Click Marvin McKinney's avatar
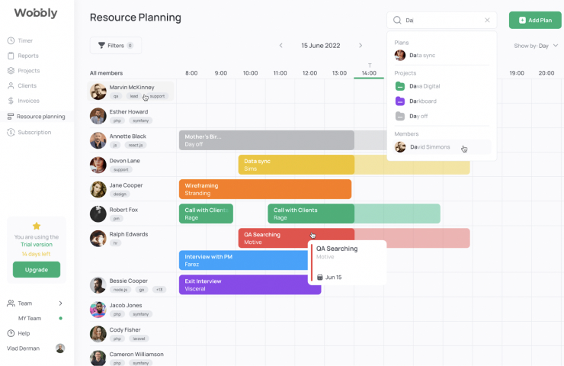 98,91
